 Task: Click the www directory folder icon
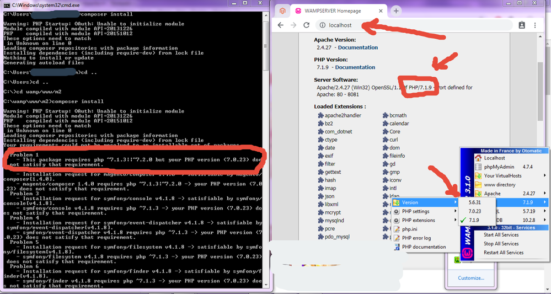click(x=478, y=184)
